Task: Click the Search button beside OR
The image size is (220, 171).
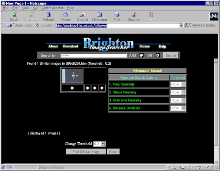Action: (171, 55)
